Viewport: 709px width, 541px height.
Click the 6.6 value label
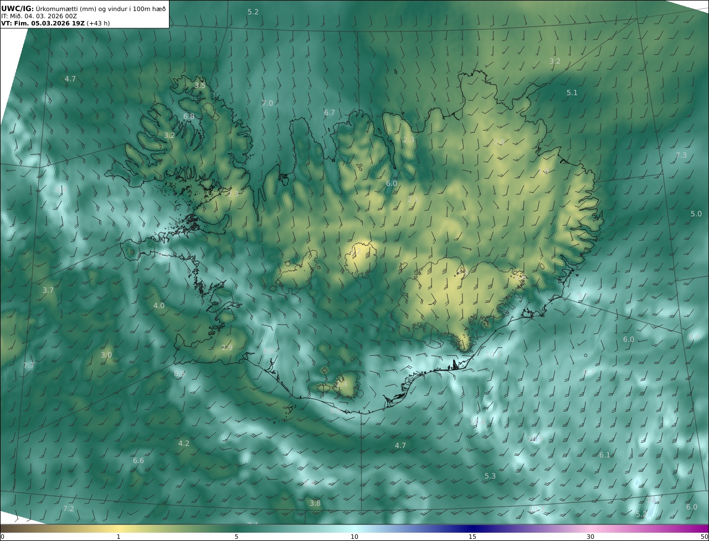point(138,460)
